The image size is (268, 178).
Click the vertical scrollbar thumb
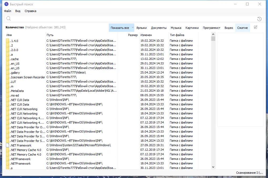point(213,38)
